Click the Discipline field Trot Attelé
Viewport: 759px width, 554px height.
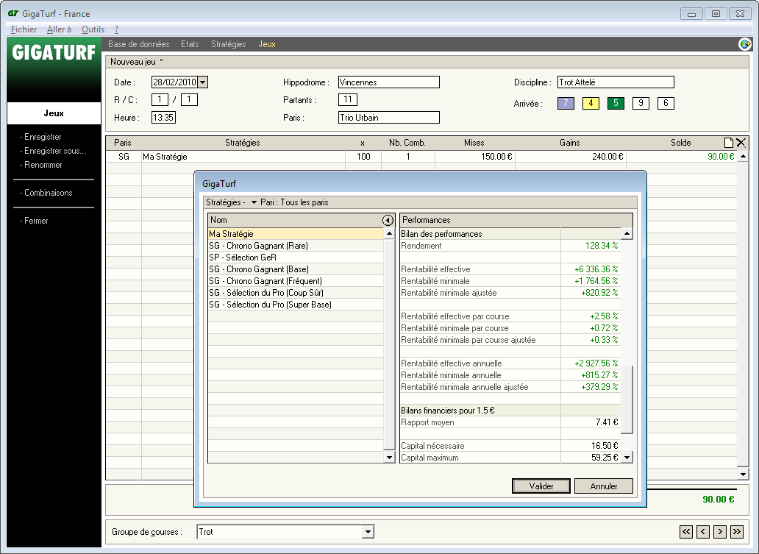pyautogui.click(x=616, y=82)
